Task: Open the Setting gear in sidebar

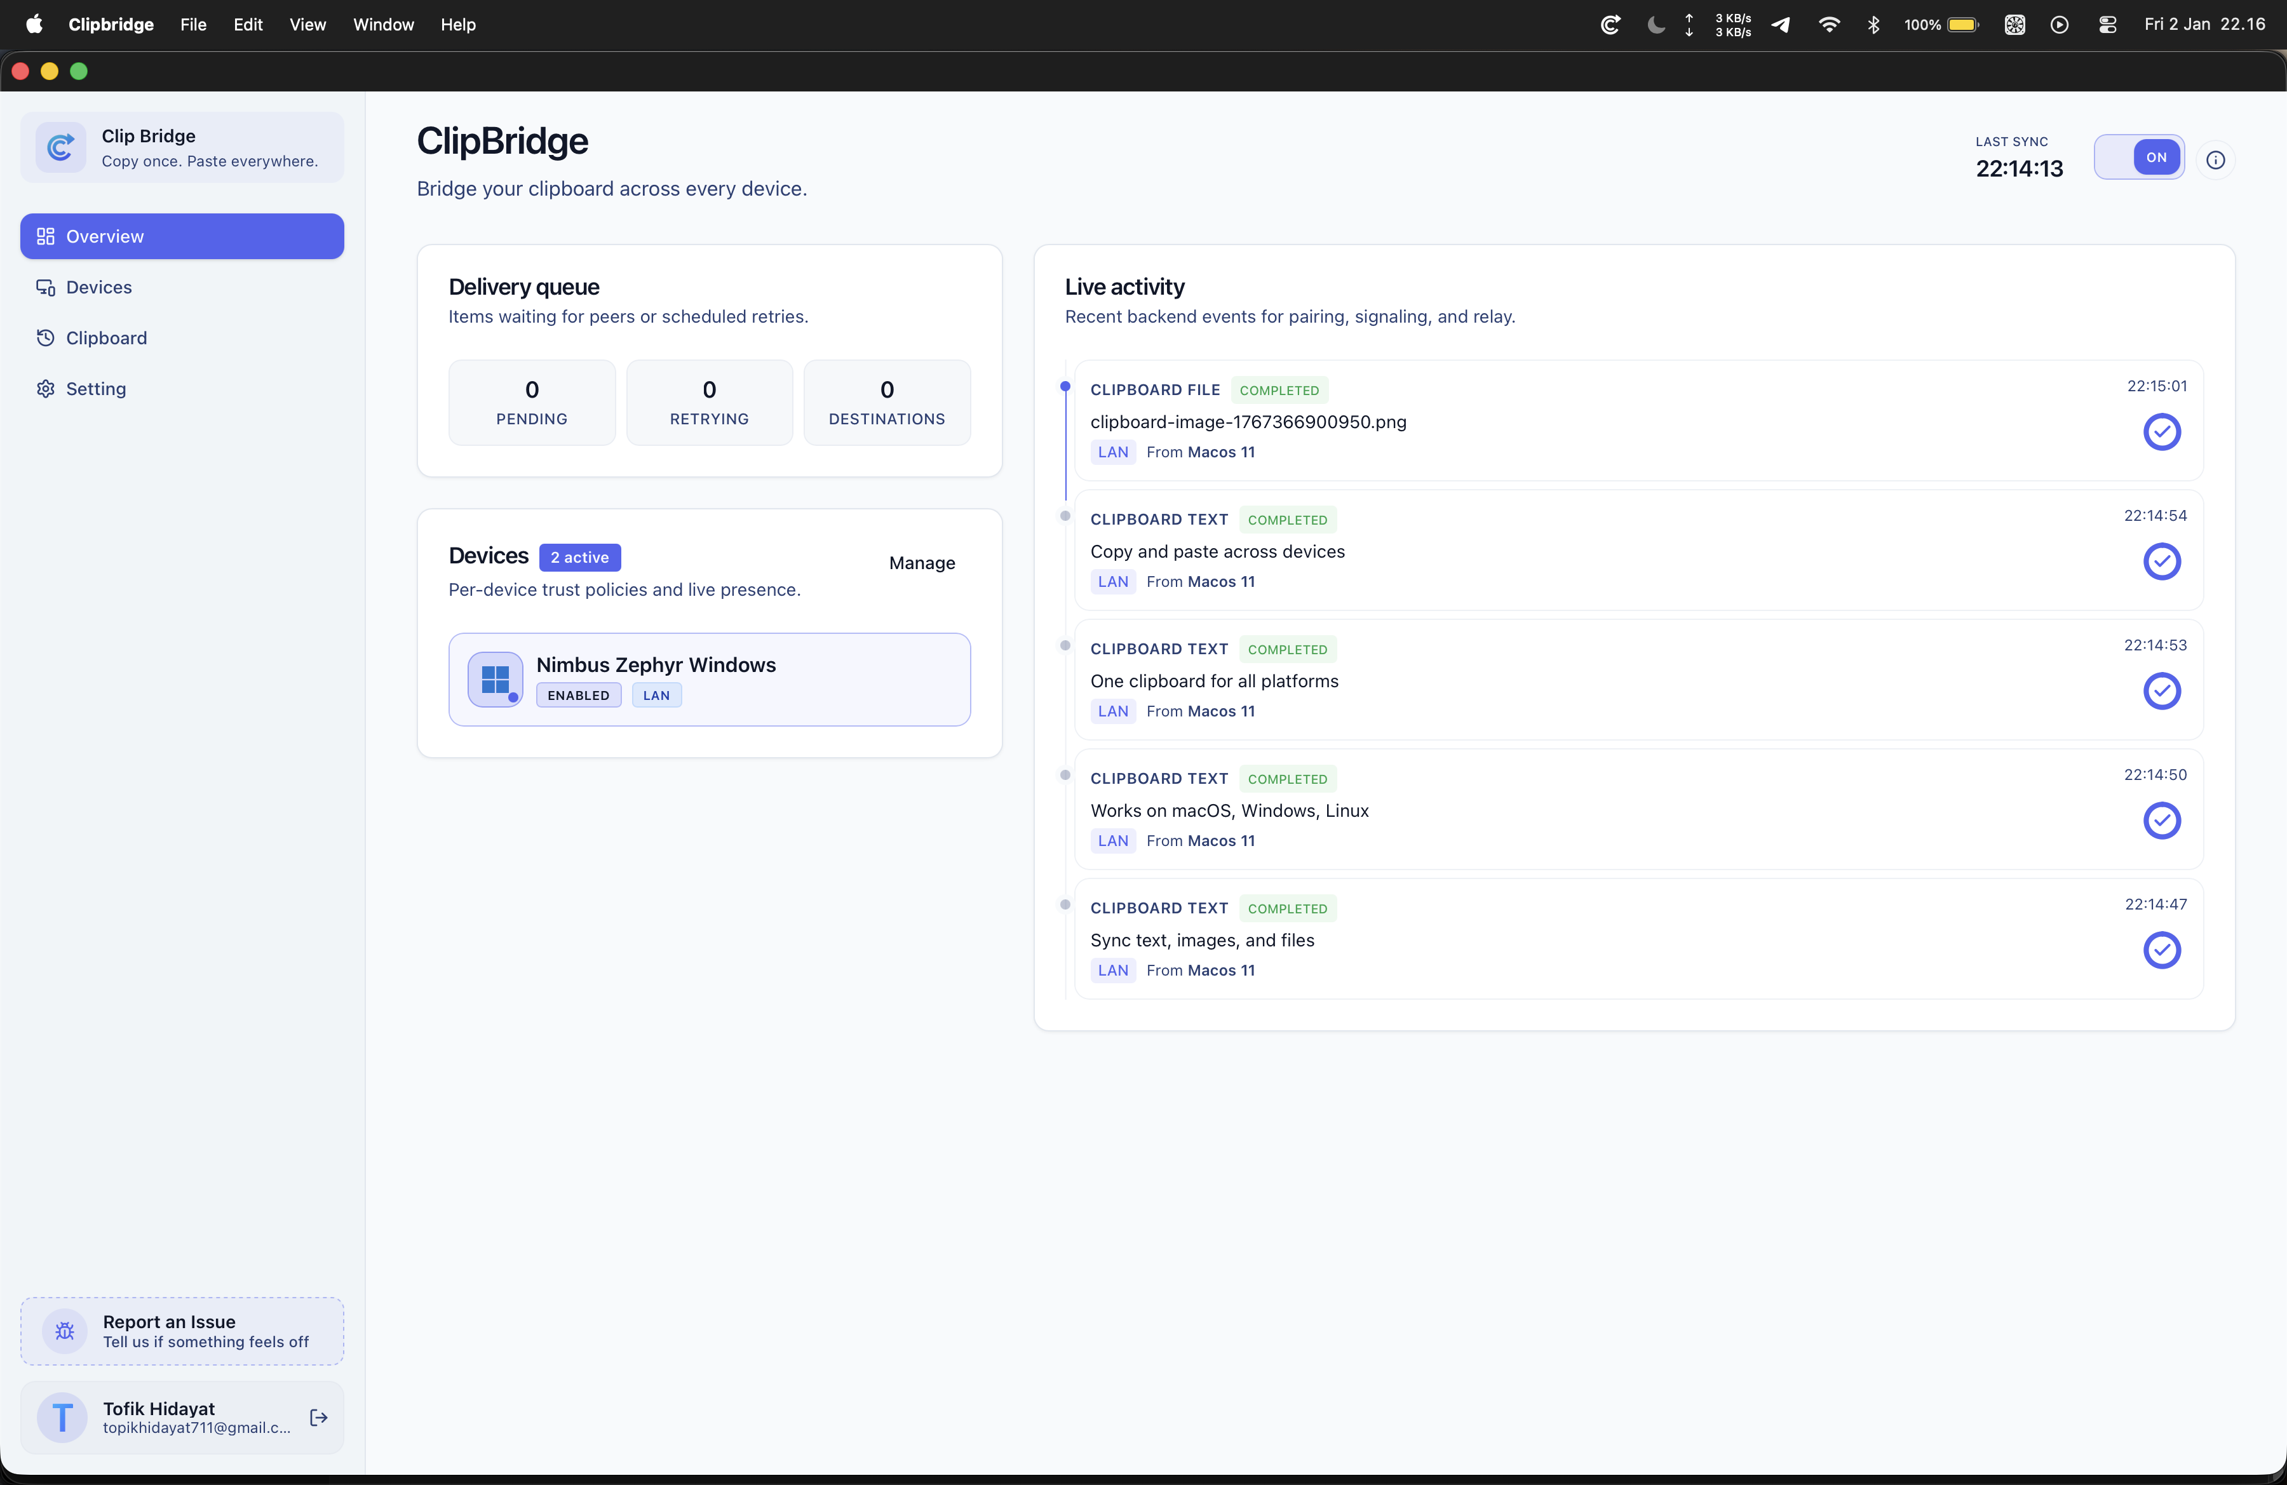Action: [45, 388]
